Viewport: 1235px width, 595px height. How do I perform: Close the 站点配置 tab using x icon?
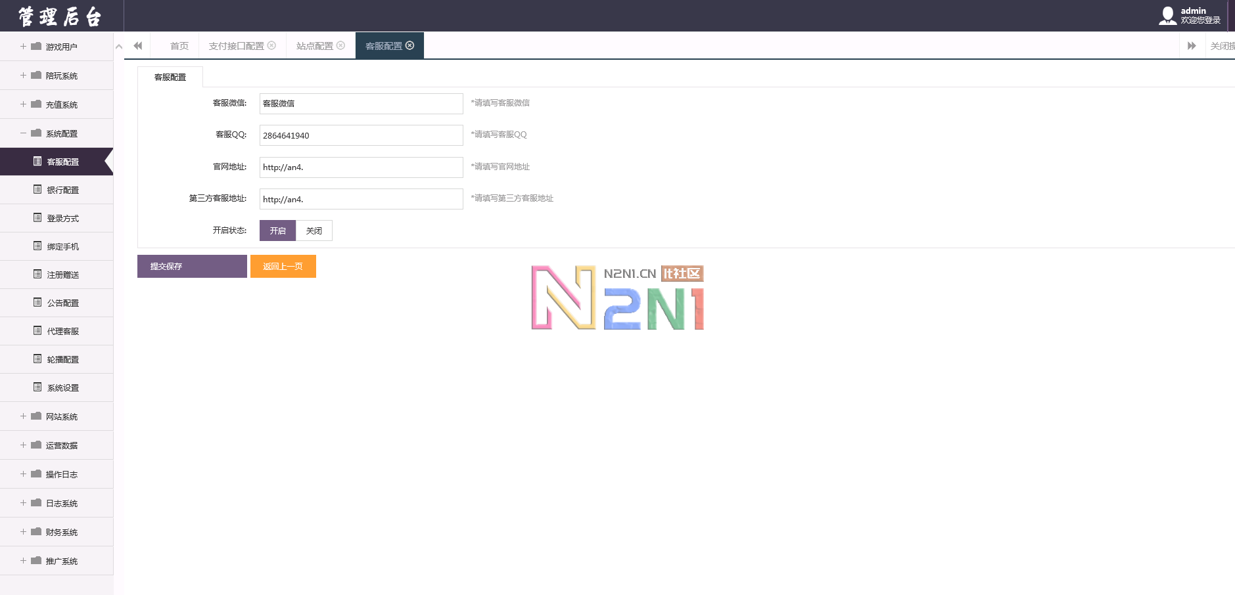coord(340,45)
